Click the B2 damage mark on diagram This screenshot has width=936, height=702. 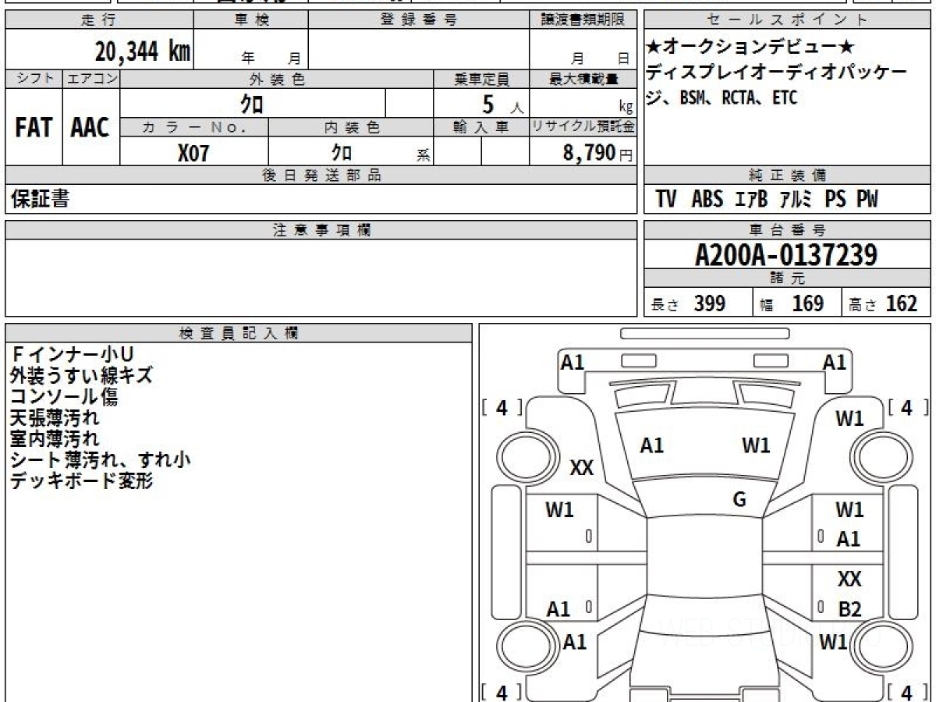click(849, 609)
